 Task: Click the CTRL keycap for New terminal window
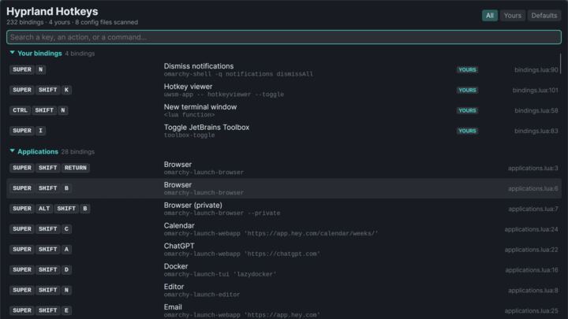[x=20, y=110]
